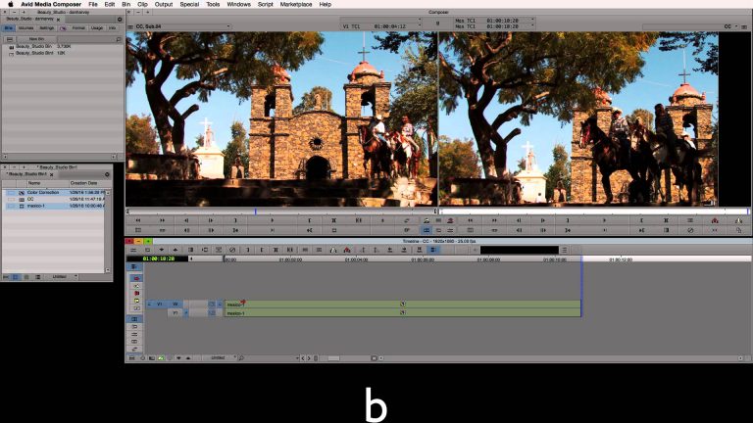Viewport: 753px width, 423px height.
Task: Open the Untitled bin view dropdown
Action: point(61,277)
